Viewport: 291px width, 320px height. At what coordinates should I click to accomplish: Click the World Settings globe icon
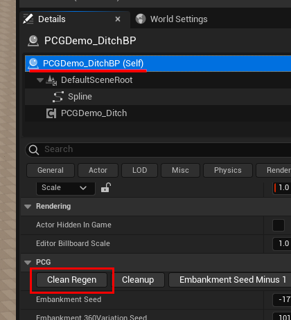click(141, 19)
